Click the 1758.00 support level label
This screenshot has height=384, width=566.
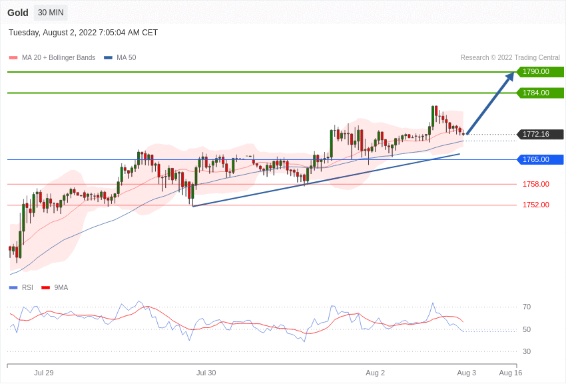535,184
